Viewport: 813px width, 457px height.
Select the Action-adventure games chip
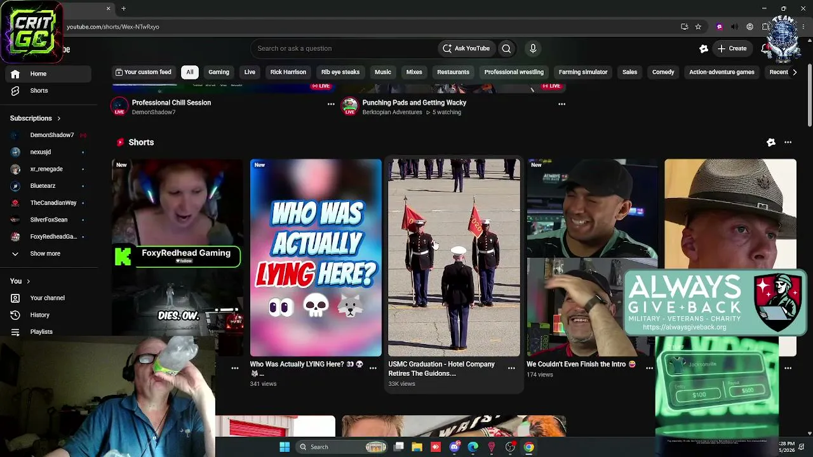[x=722, y=72]
